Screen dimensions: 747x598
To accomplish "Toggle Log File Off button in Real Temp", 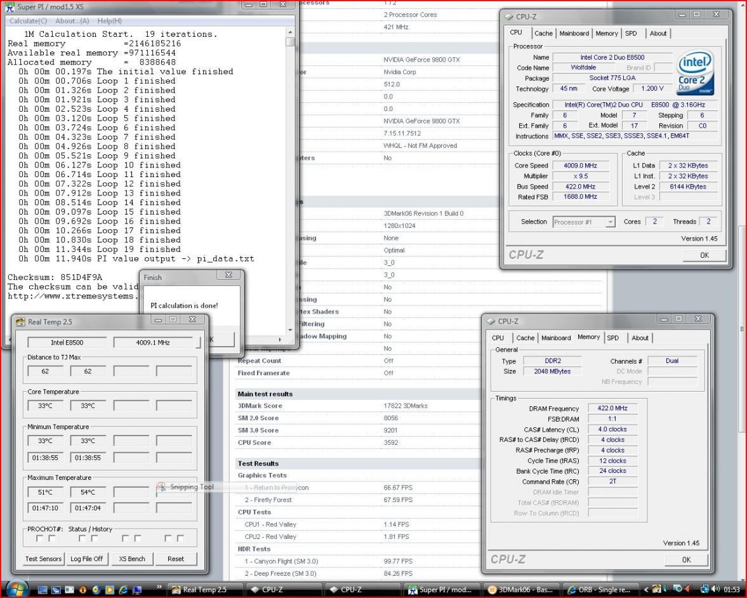I will click(x=87, y=559).
